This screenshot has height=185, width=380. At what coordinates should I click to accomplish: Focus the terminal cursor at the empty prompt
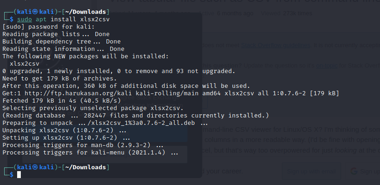(19, 174)
